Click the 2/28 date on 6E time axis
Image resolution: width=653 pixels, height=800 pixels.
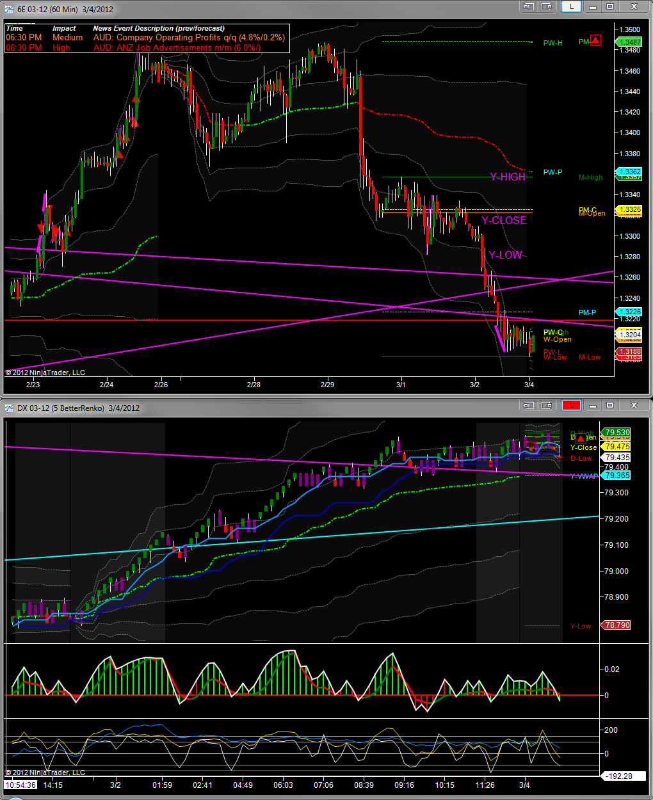pos(254,385)
